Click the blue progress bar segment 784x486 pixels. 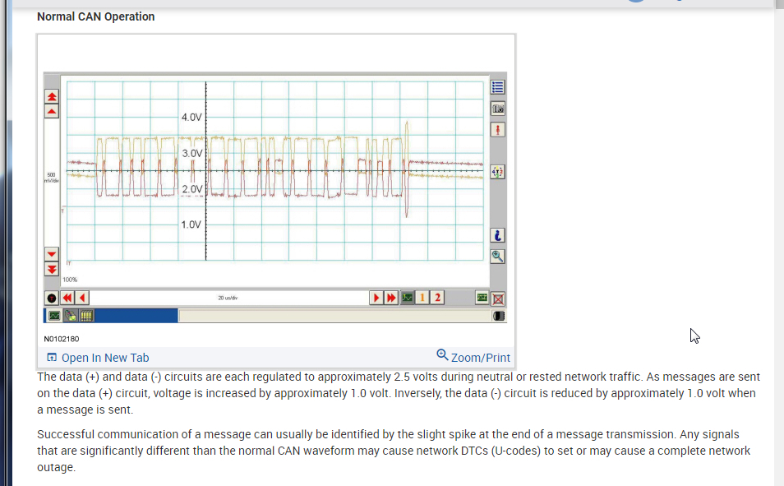pos(136,316)
